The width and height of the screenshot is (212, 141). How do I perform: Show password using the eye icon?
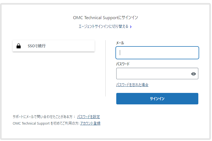tap(193, 74)
